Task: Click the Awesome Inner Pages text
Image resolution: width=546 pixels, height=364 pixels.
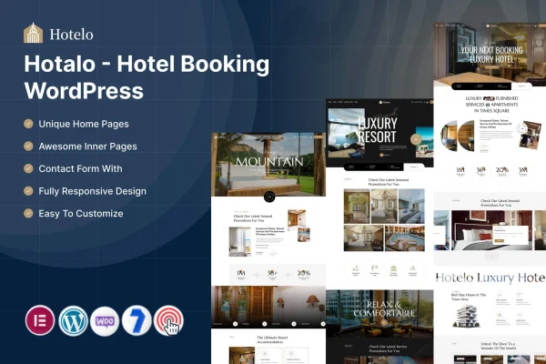Action: coord(87,147)
